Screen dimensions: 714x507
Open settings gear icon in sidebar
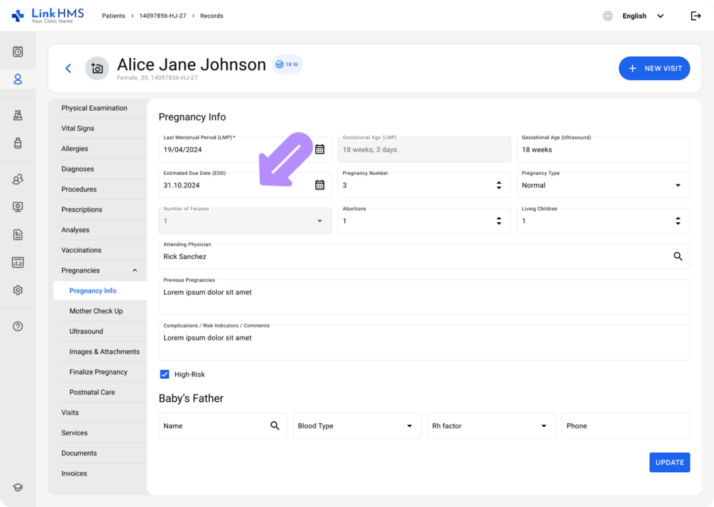18,290
